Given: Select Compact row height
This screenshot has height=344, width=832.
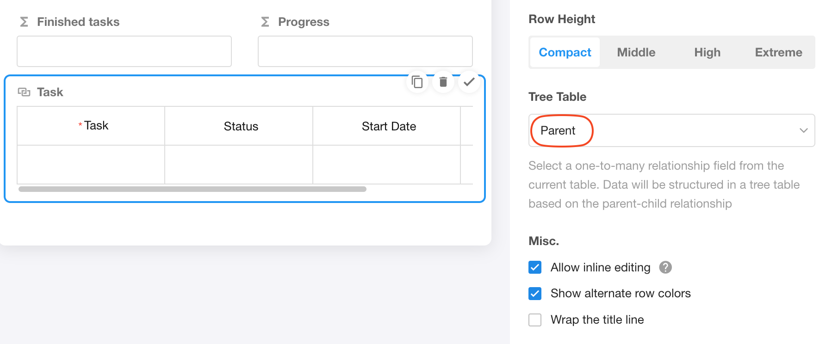Looking at the screenshot, I should pyautogui.click(x=565, y=52).
